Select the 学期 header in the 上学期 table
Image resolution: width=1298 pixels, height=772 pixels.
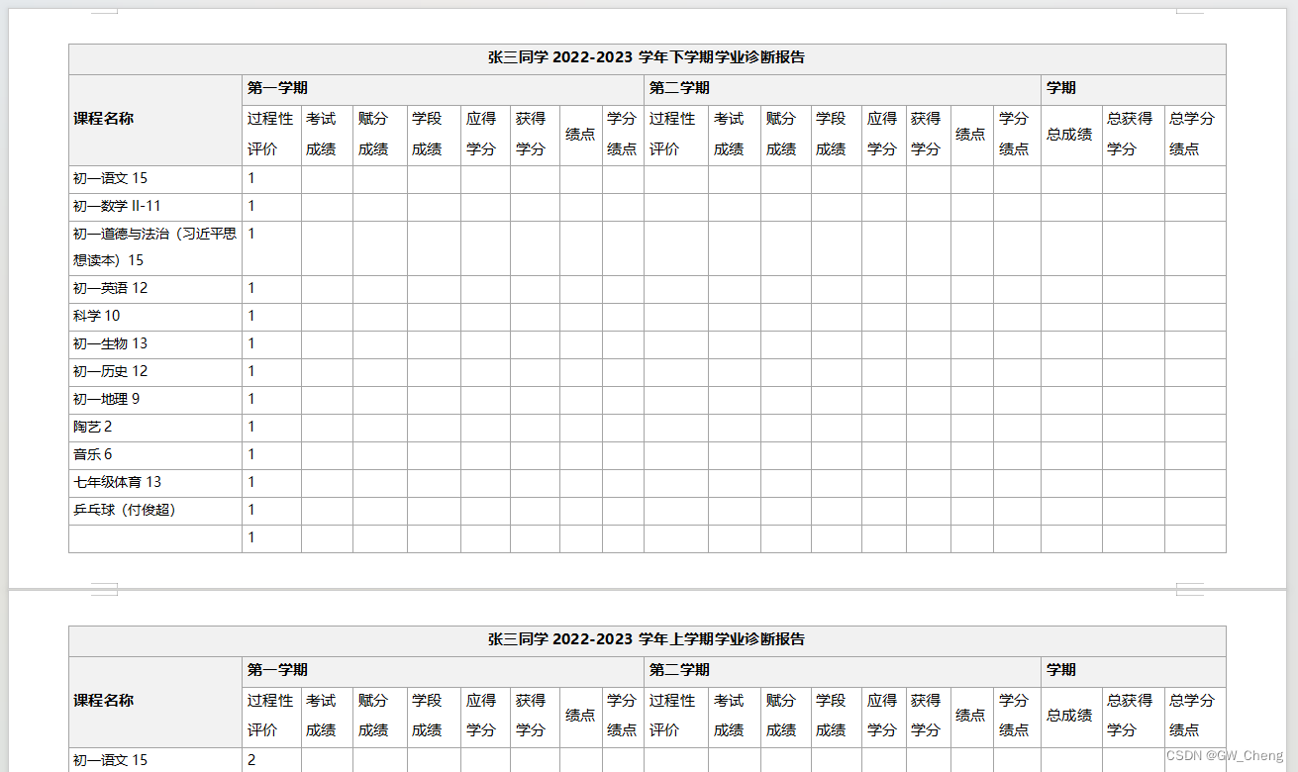pos(1061,670)
